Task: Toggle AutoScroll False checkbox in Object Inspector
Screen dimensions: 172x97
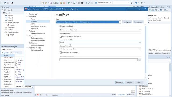Action: pyautogui.click(x=16, y=72)
